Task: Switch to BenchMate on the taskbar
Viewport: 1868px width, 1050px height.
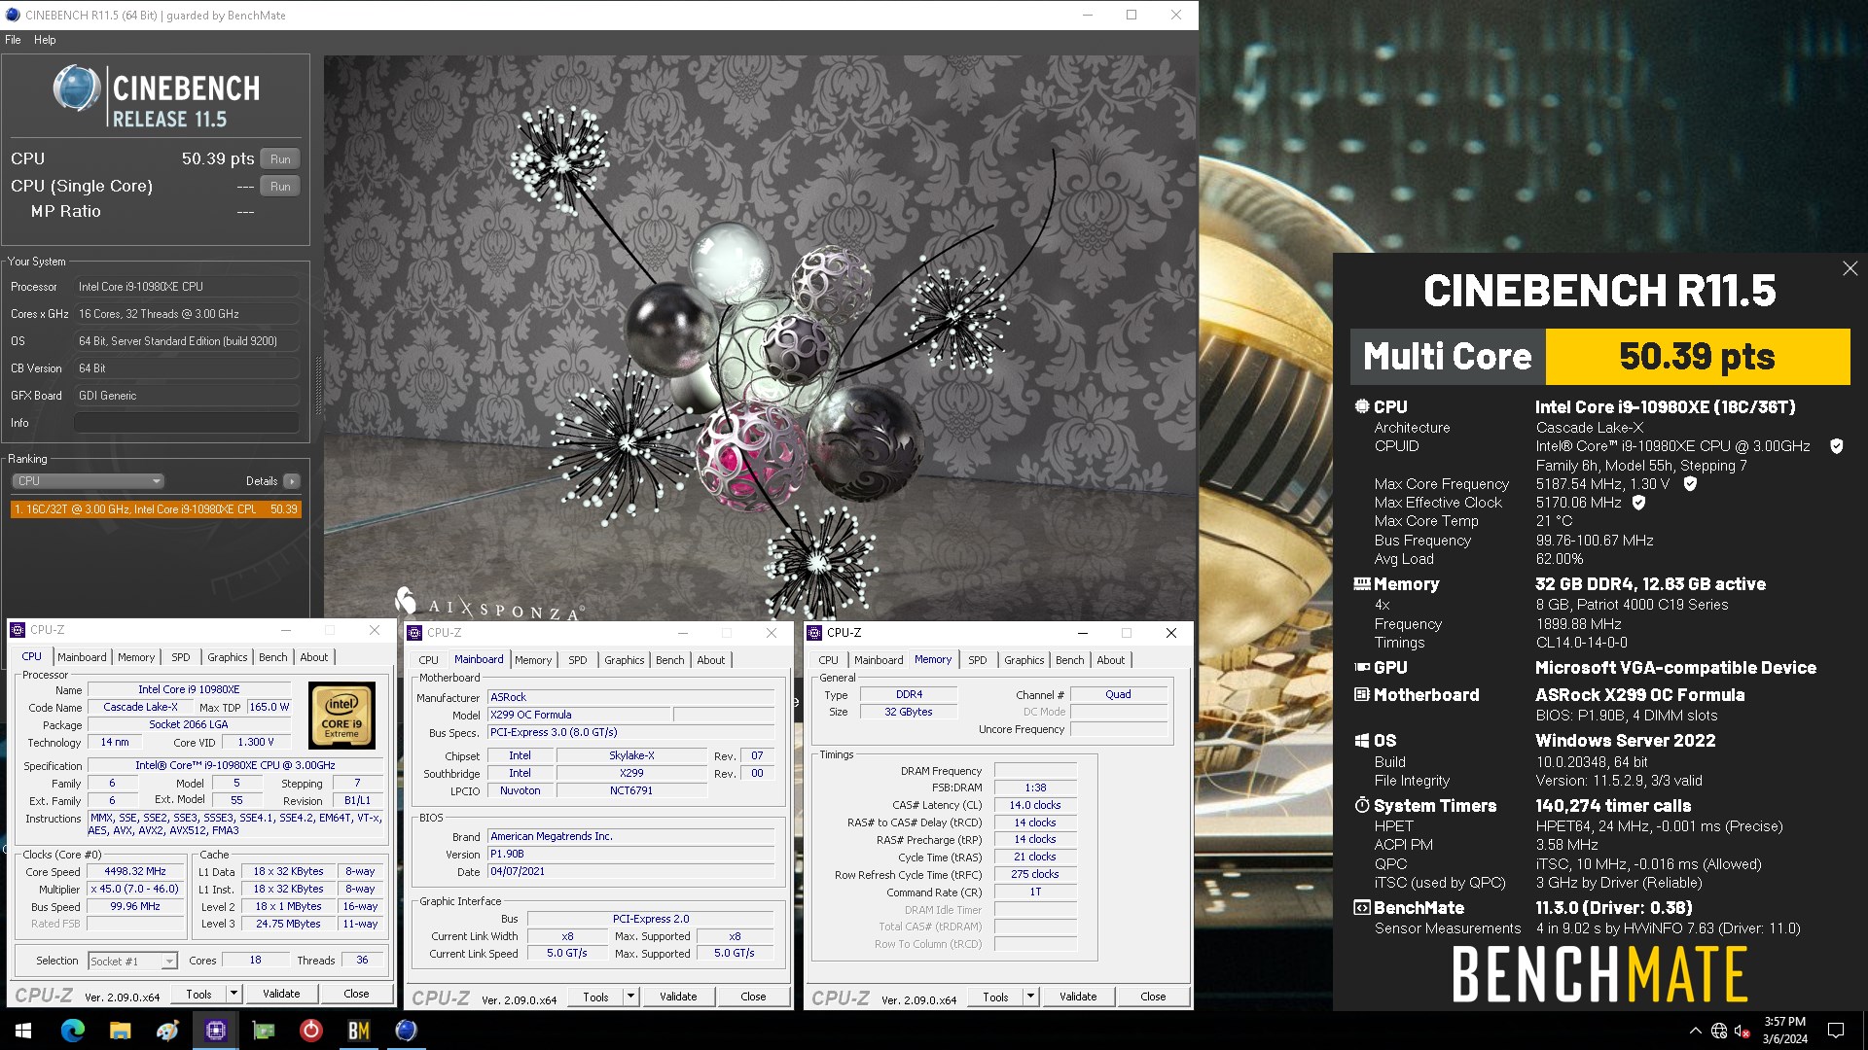Action: pos(358,1031)
